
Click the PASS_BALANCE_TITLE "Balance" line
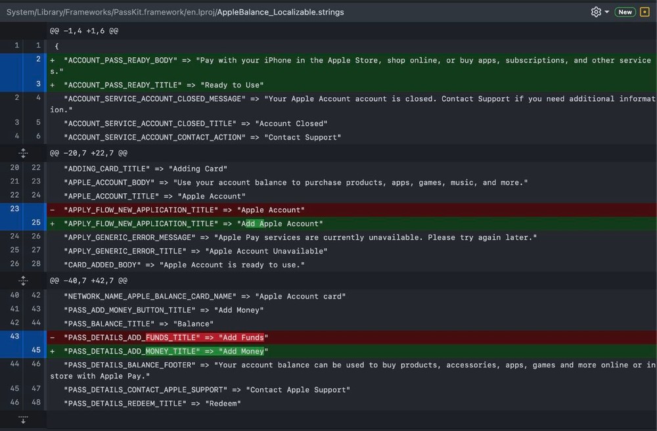coord(351,324)
